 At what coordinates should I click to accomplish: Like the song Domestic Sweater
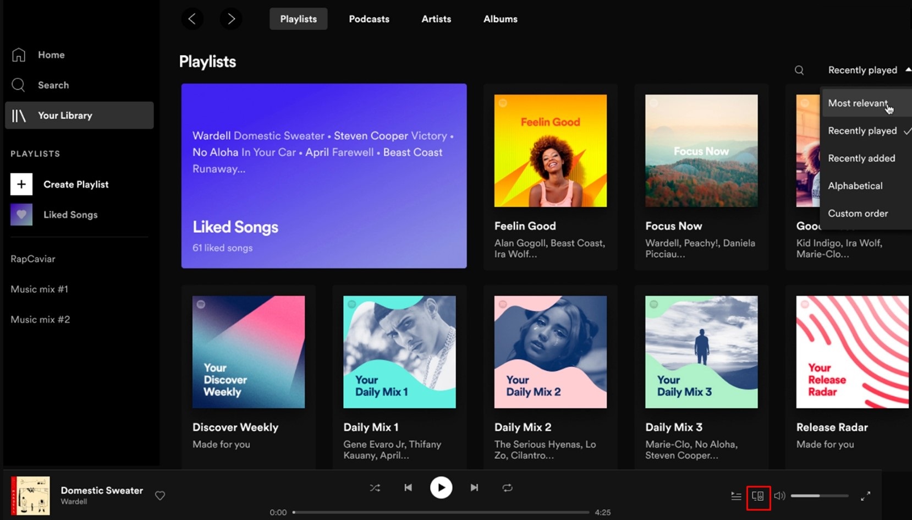160,496
